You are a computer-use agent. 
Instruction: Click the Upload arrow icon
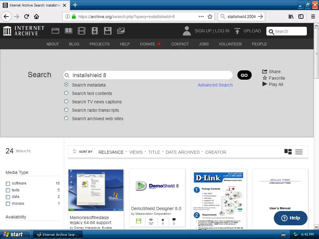(237, 31)
